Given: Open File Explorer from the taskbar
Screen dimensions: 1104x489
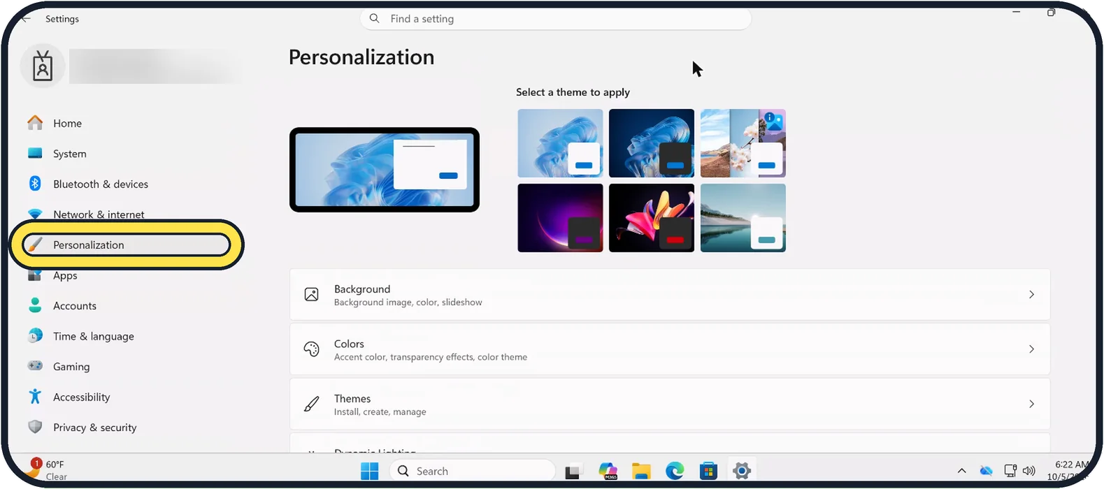Looking at the screenshot, I should tap(641, 472).
